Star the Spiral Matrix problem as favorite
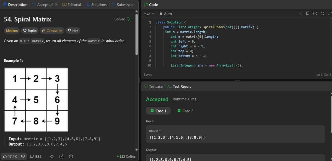Viewport: 332px width, 161px height. [52, 156]
